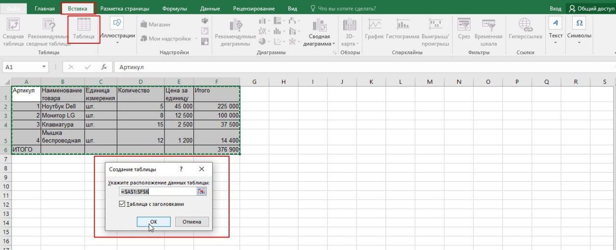Image resolution: width=616 pixels, height=250 pixels.
Task: Click the Гиперссылка icon
Action: click(x=525, y=25)
